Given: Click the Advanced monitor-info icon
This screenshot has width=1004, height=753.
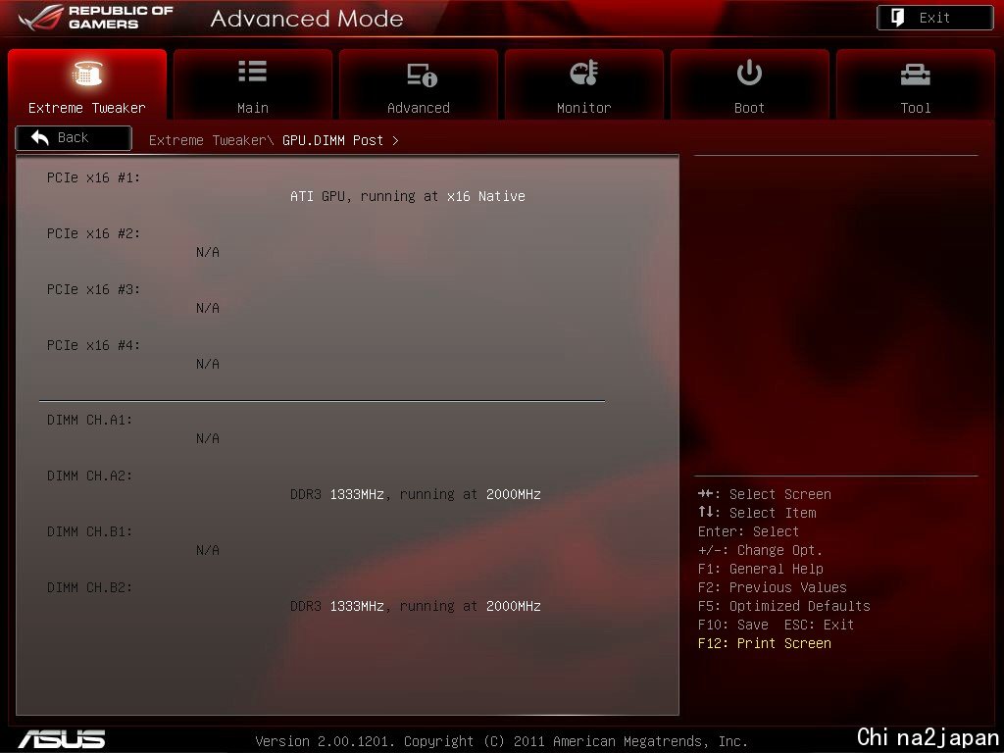Looking at the screenshot, I should pyautogui.click(x=422, y=75).
